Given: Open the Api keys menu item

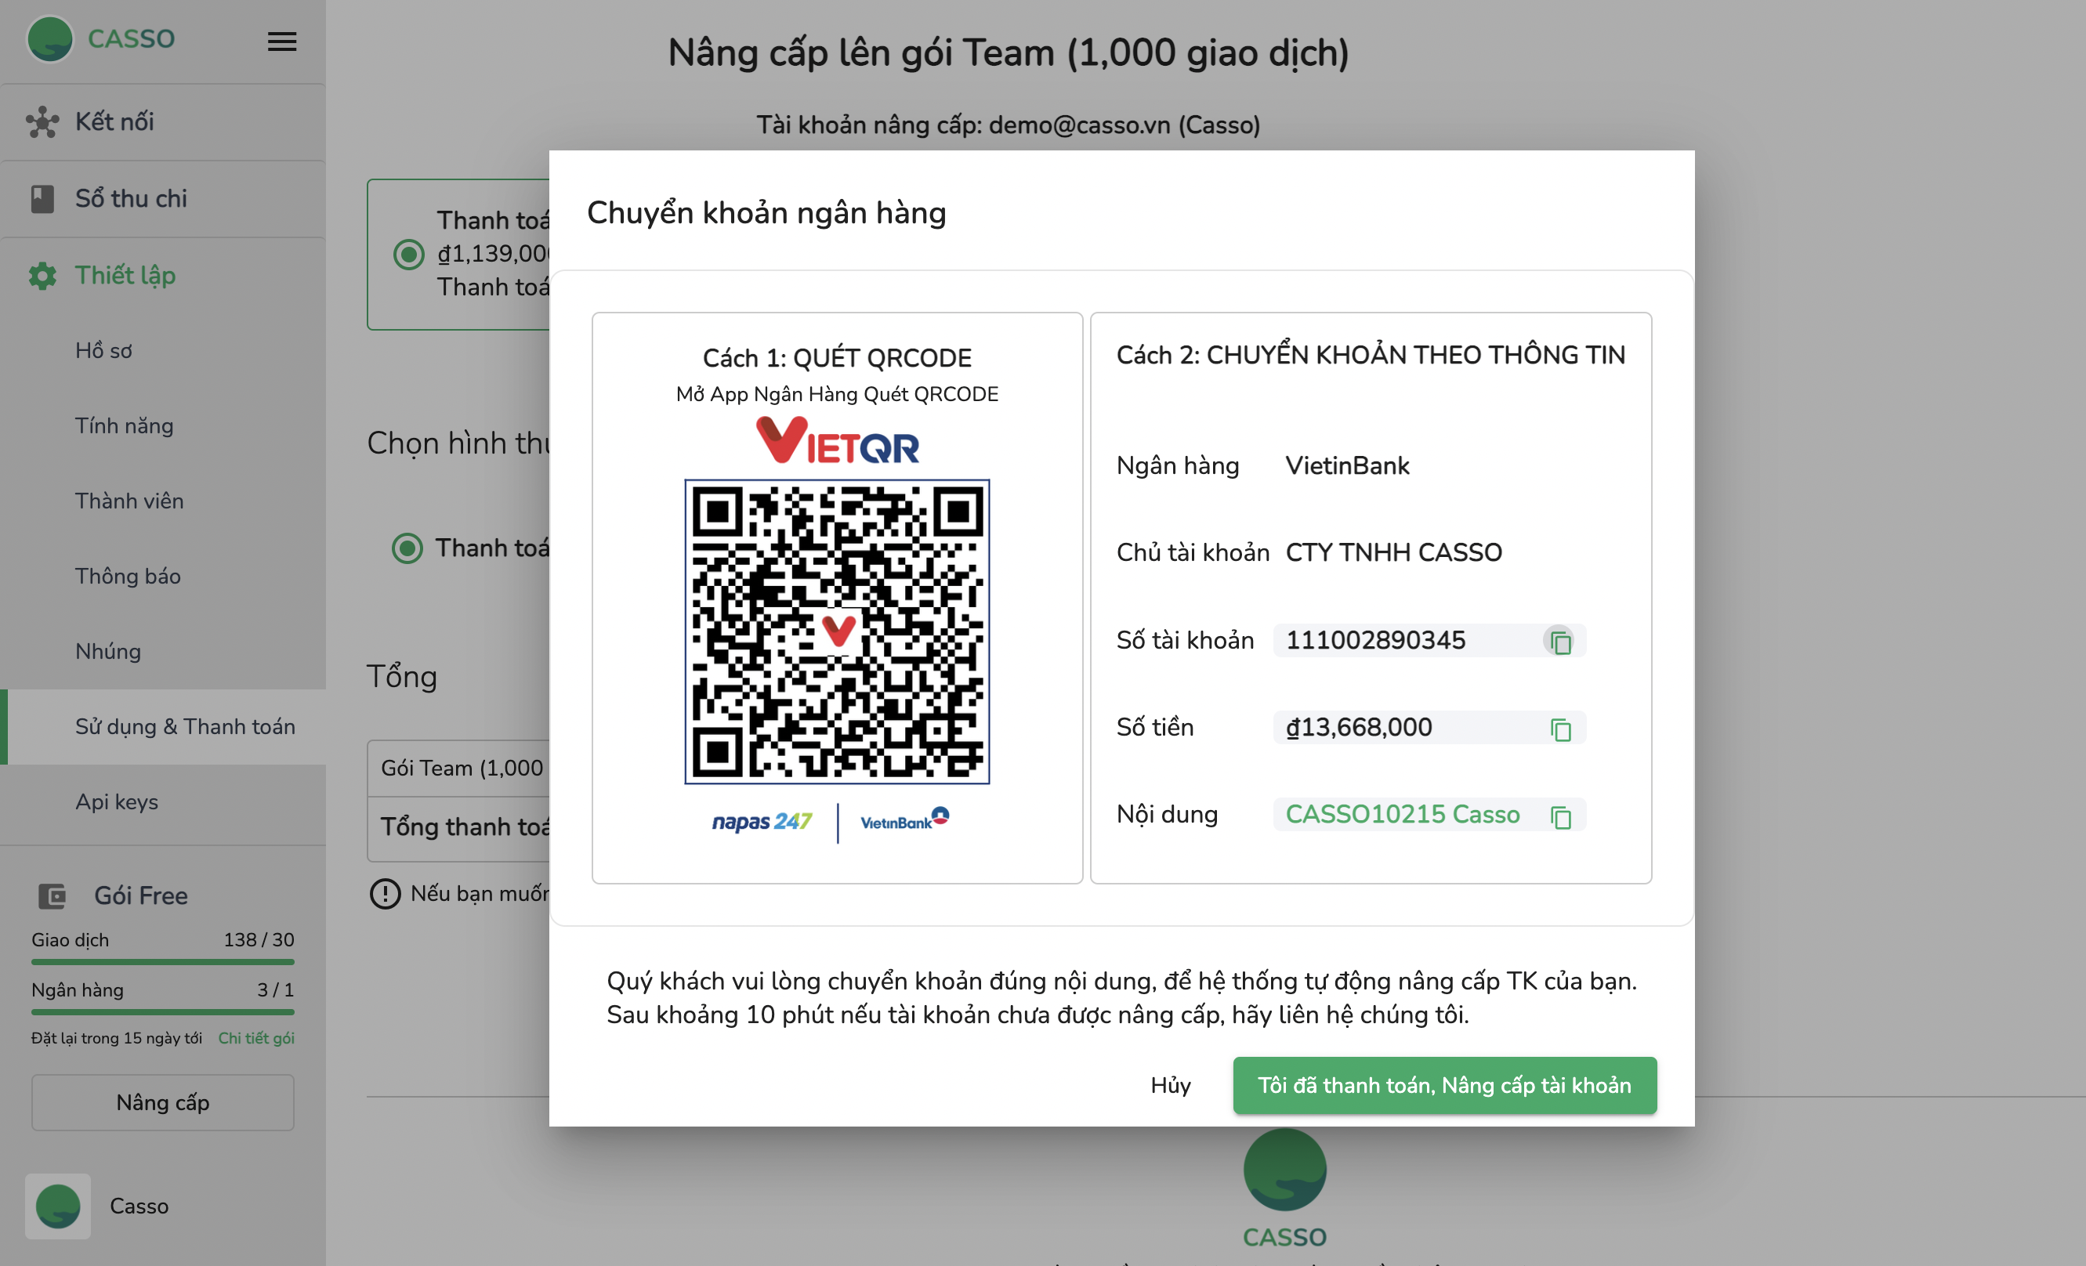Looking at the screenshot, I should [x=117, y=801].
